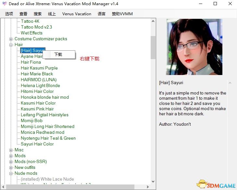Expand the Mods (non-SSR) category
Image resolution: width=237 pixels, height=190 pixels.
11,162
